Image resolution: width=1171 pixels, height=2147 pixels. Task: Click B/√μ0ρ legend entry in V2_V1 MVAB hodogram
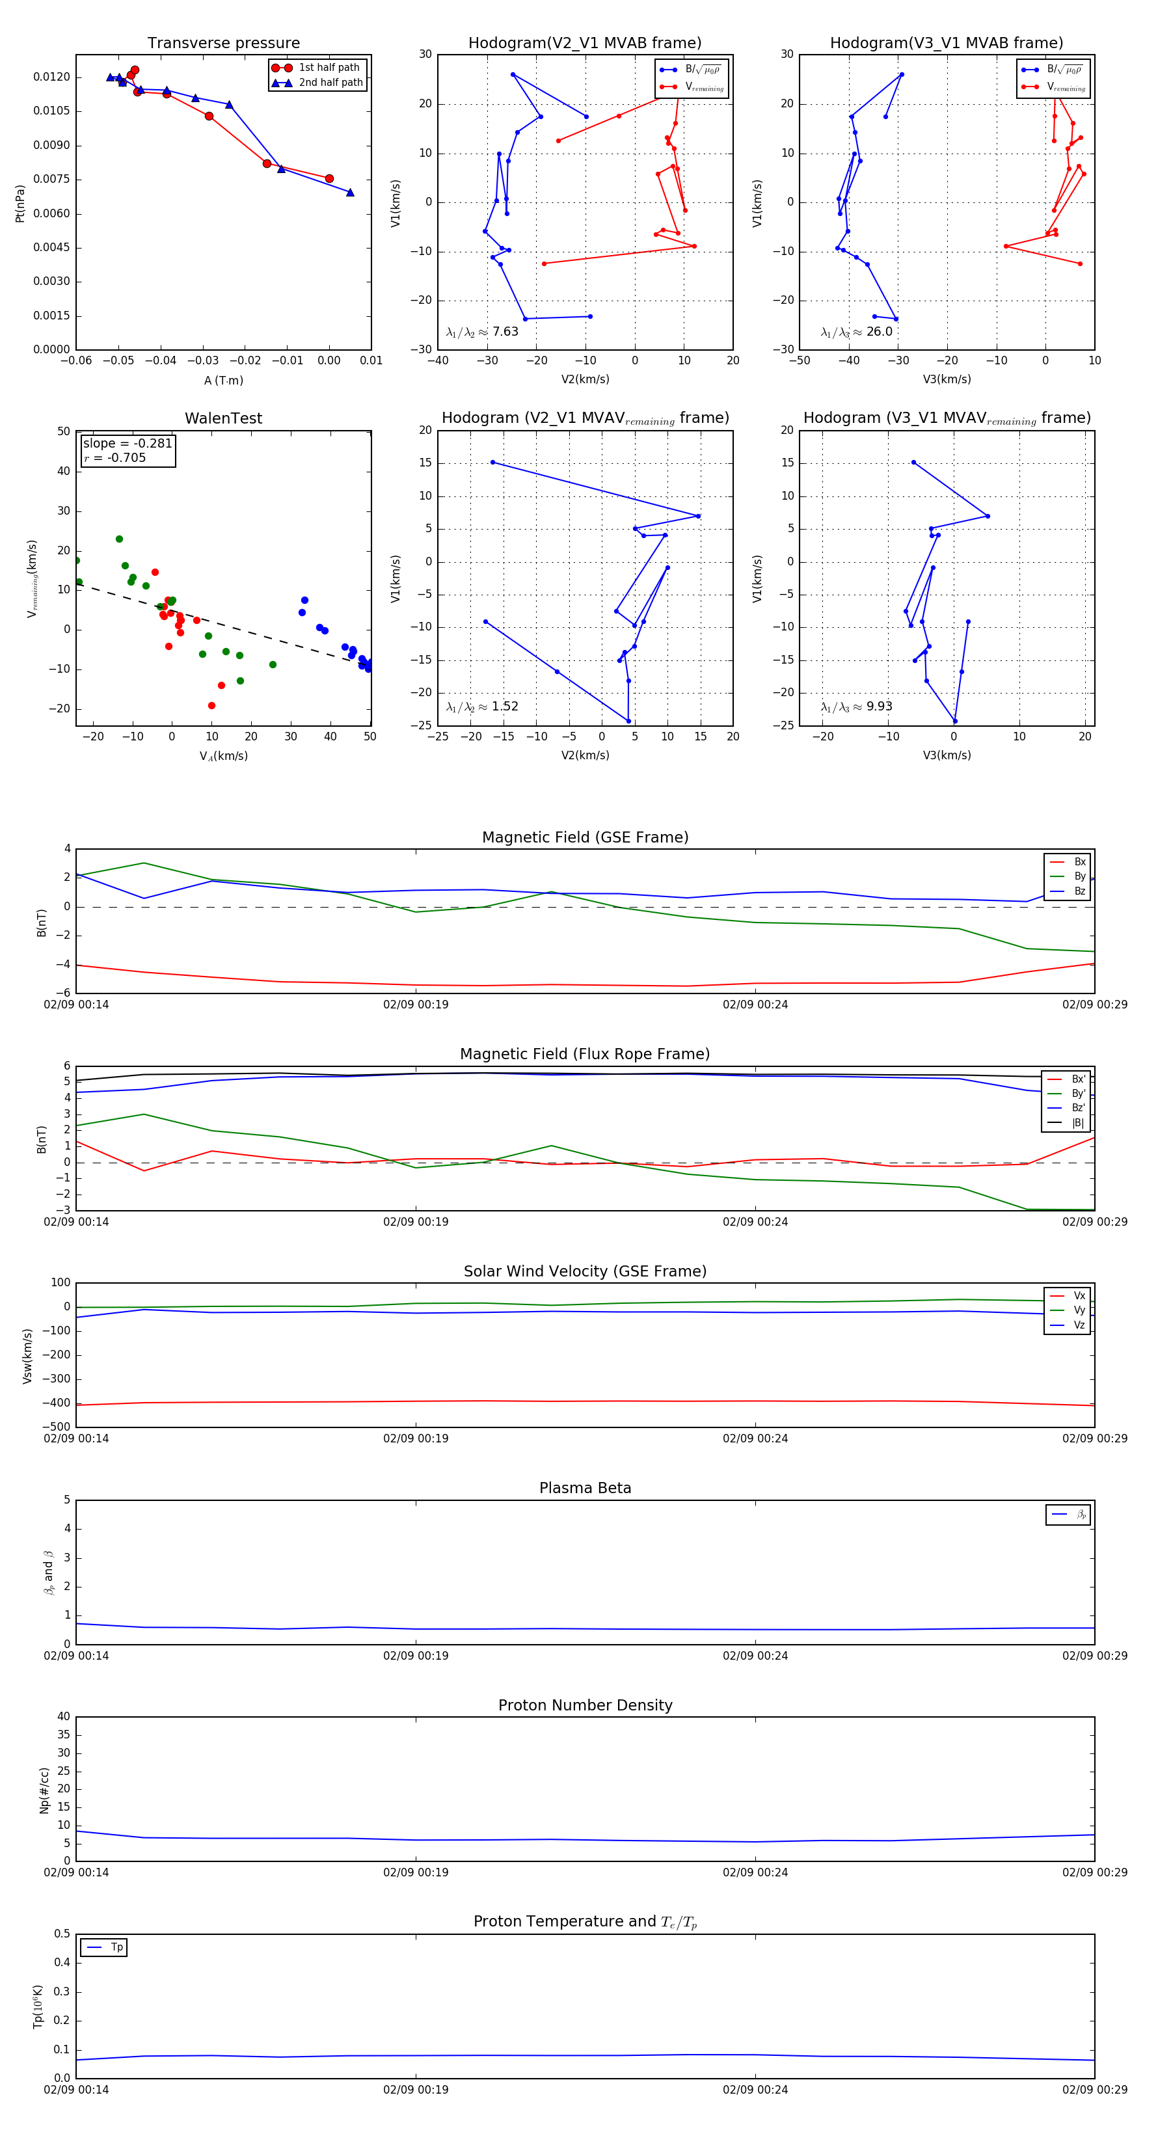692,70
